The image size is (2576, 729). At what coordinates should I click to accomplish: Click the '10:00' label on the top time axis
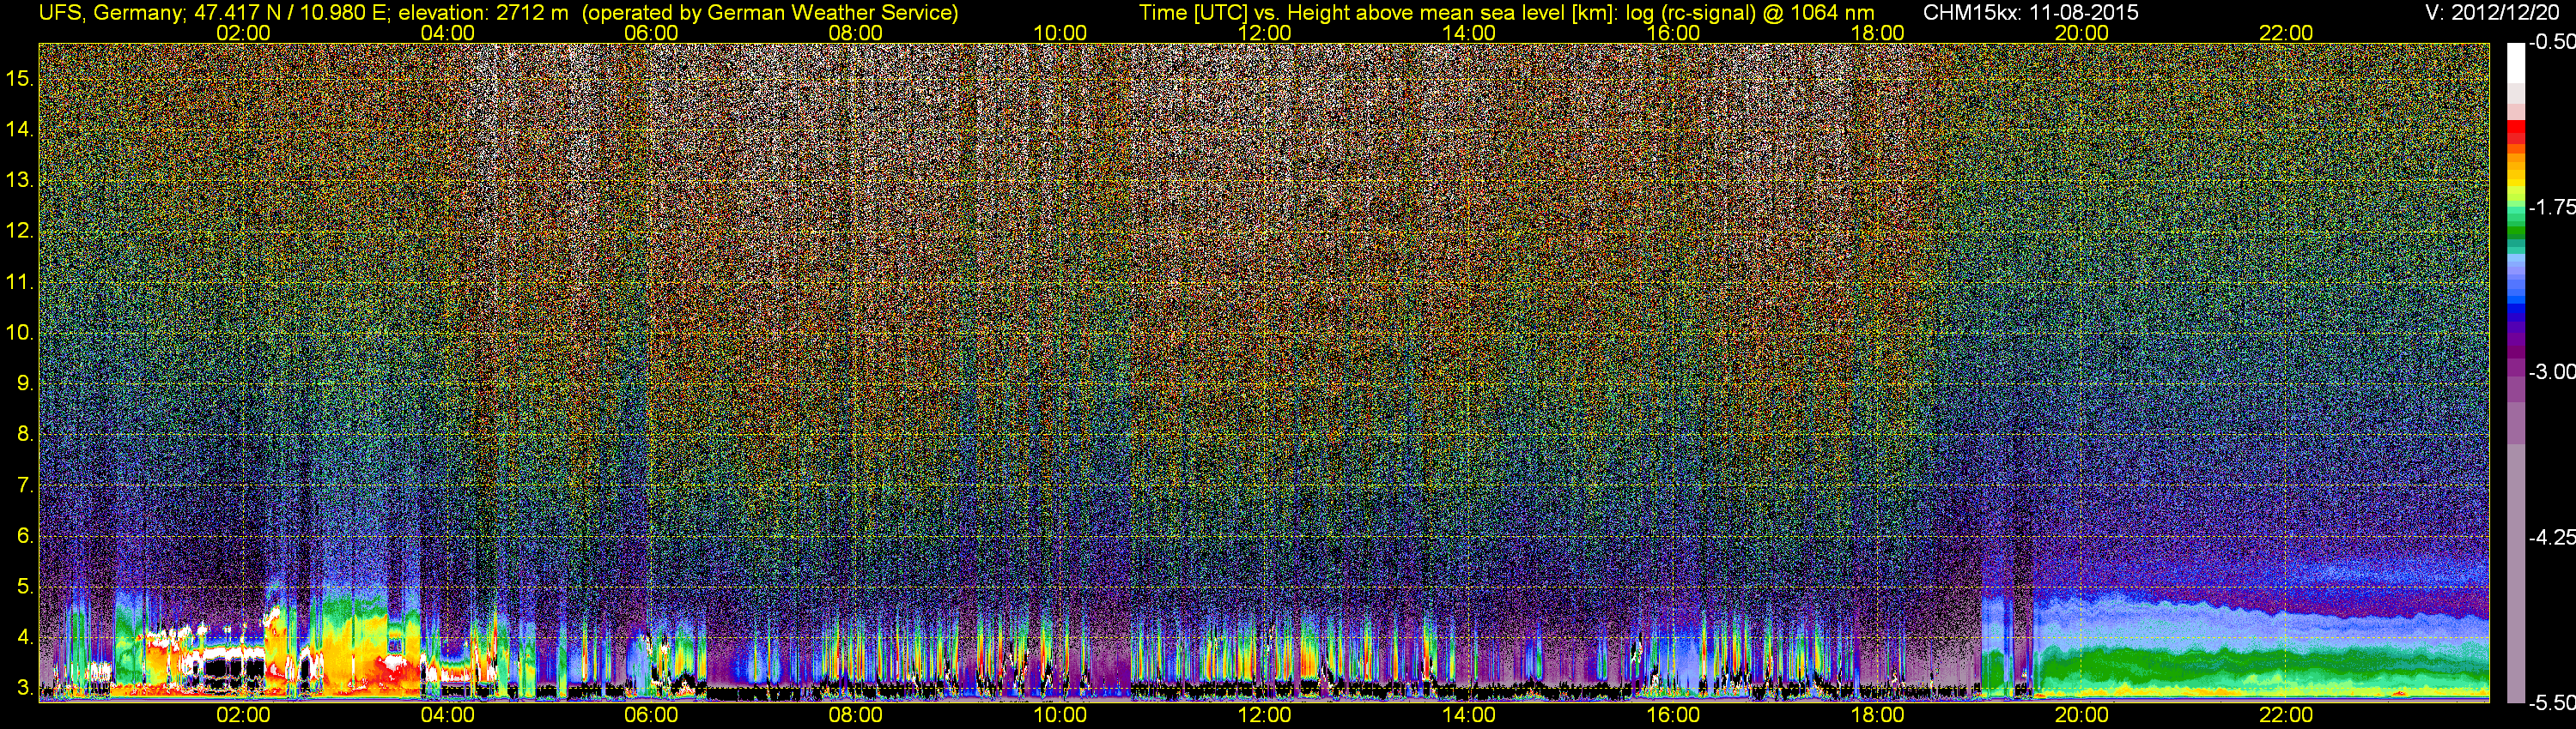(1060, 33)
